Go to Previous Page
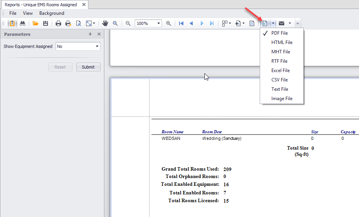This screenshot has height=217, width=359. [191, 23]
